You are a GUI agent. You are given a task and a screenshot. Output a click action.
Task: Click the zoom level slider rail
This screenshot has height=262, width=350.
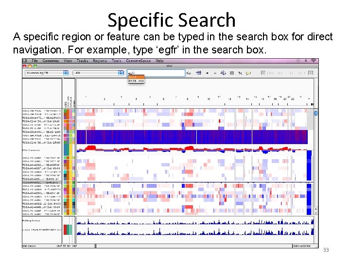[x=287, y=73]
